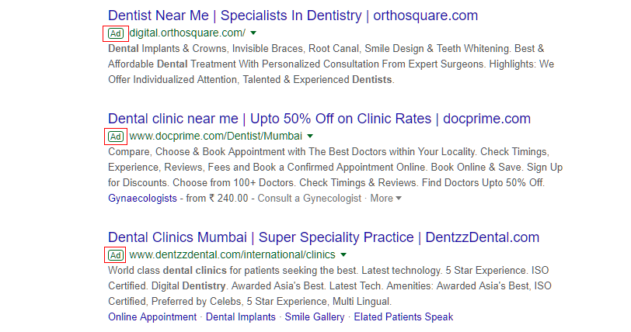Image resolution: width=631 pixels, height=332 pixels.
Task: Open the Smile Gallery sitelink
Action: (315, 317)
